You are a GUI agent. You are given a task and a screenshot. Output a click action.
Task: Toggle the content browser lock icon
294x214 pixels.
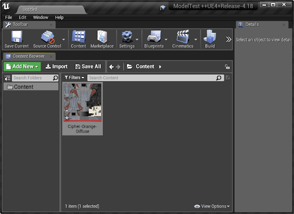(227, 67)
